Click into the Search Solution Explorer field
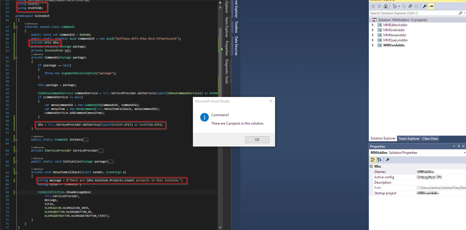Viewport: 466px width, 230px height. pos(414,13)
